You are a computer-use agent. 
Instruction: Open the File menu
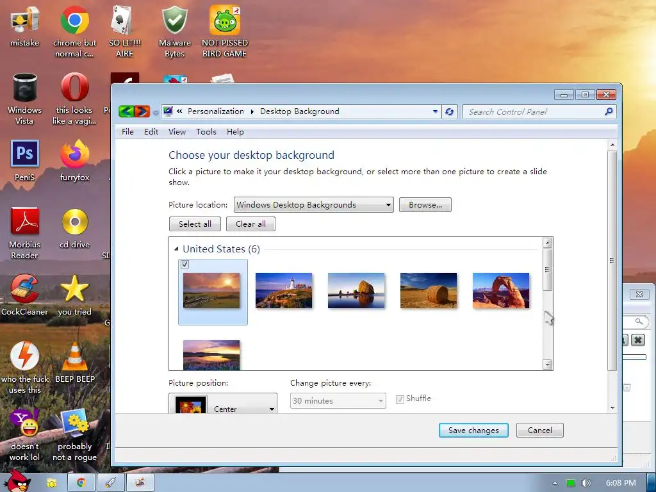click(x=127, y=132)
